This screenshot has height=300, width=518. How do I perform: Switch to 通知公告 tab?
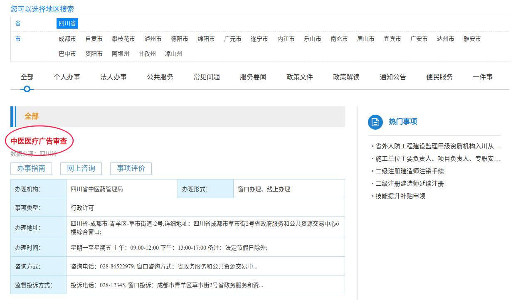pyautogui.click(x=393, y=77)
